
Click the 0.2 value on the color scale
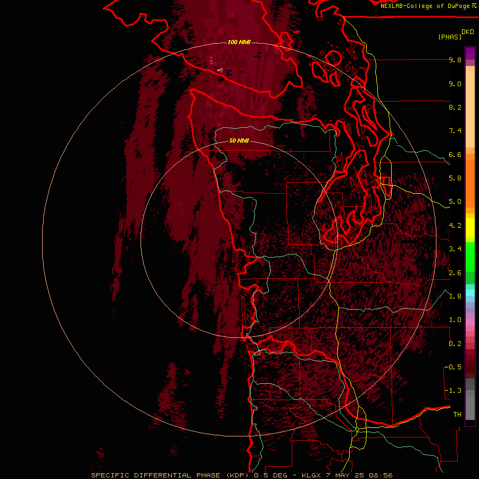tap(455, 344)
